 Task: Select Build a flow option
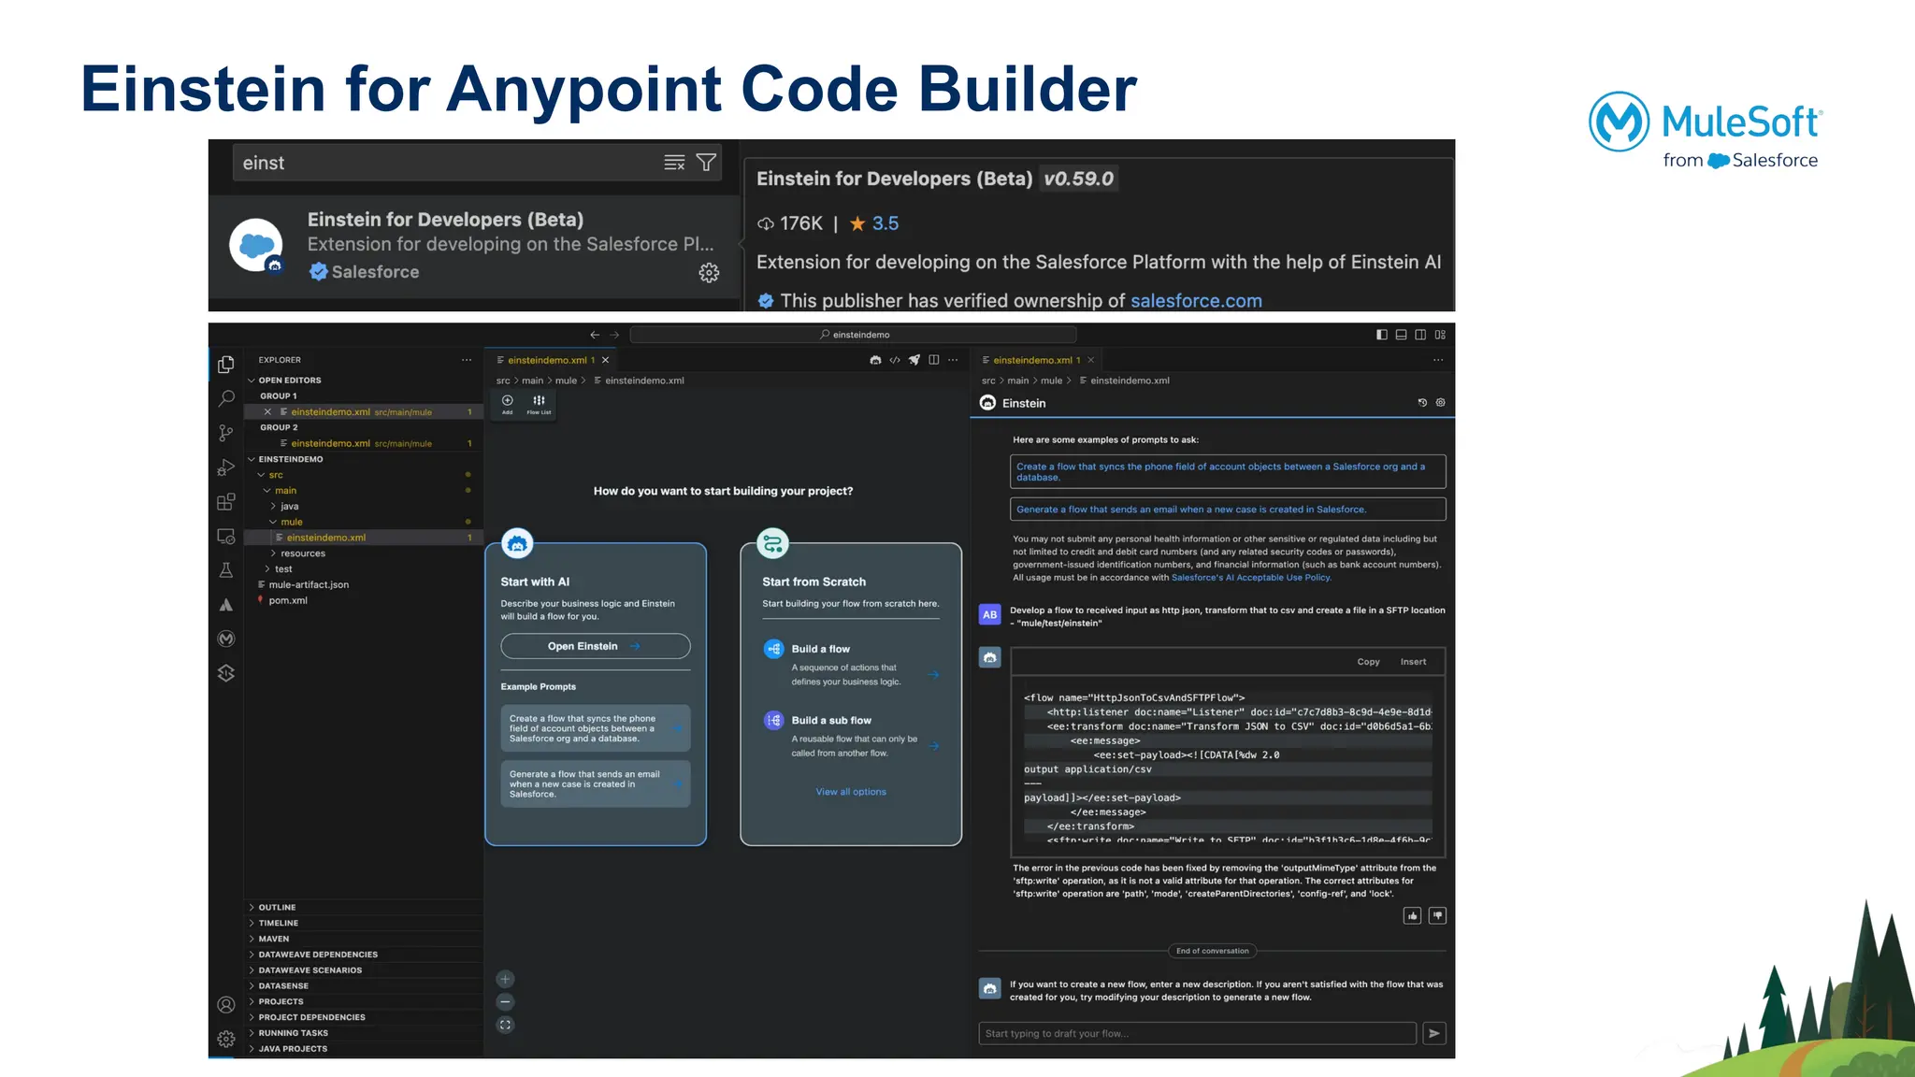tap(851, 665)
